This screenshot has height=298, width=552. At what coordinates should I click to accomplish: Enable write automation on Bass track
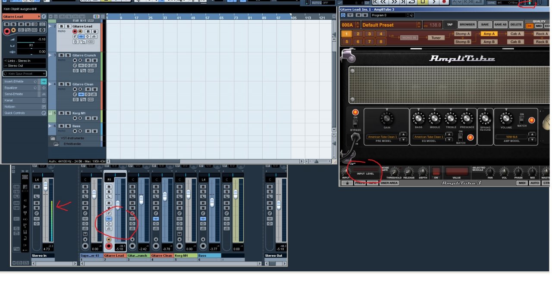94,131
